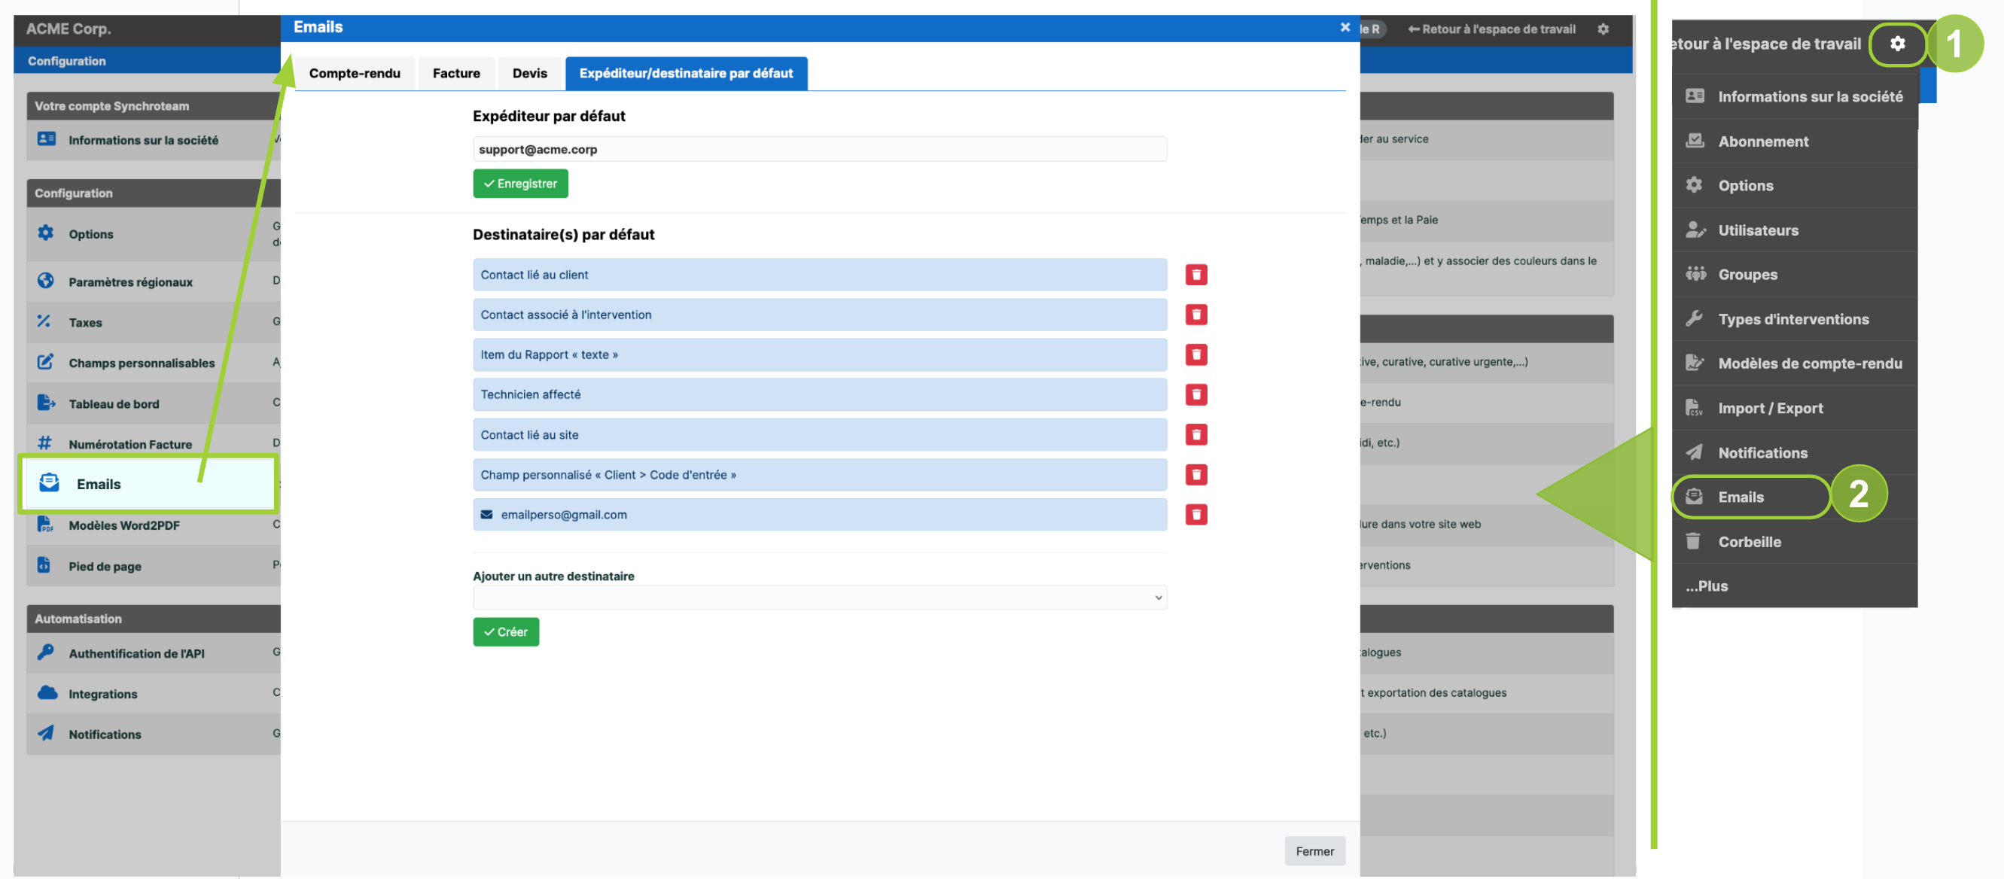The width and height of the screenshot is (2004, 879).
Task: Close the Emails dialog with the X
Action: [x=1345, y=27]
